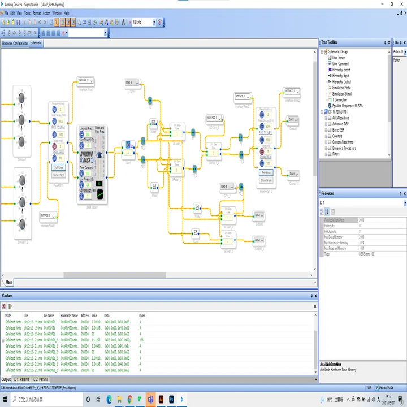Click the Cut scissors icon
The height and width of the screenshot is (407, 407).
click(25, 22)
